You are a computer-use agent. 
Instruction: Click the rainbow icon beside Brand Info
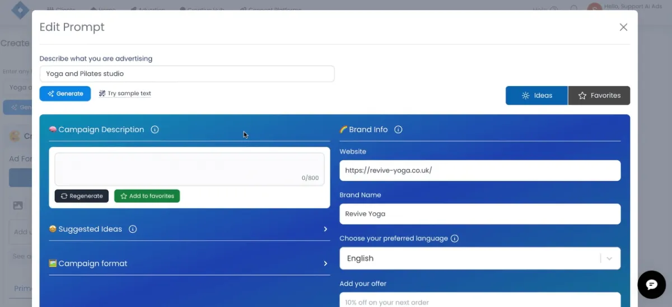[343, 130]
